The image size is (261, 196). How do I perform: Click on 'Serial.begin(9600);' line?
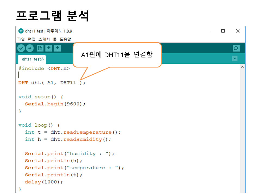[55, 104]
